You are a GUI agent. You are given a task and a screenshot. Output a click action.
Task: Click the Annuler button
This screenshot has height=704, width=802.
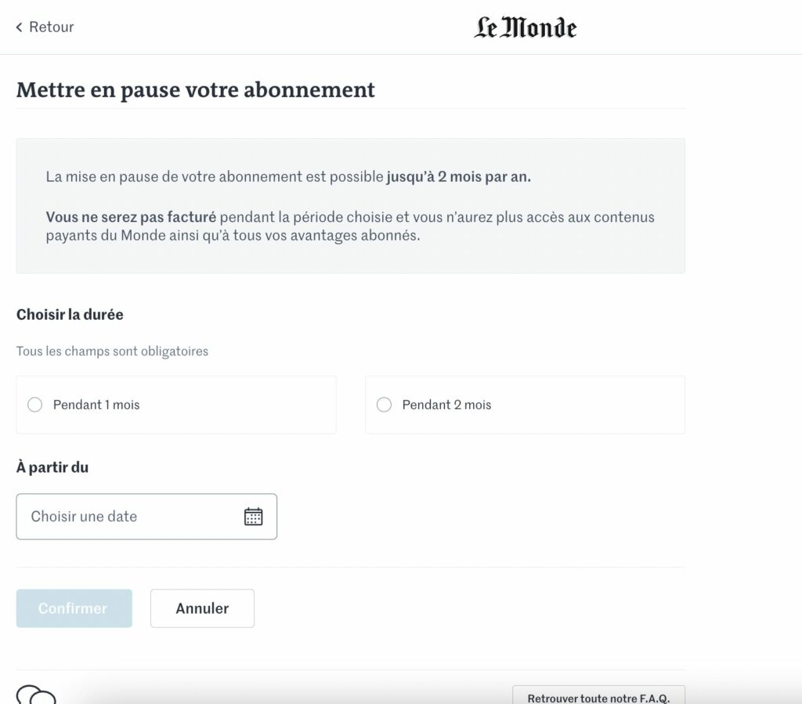click(x=202, y=608)
